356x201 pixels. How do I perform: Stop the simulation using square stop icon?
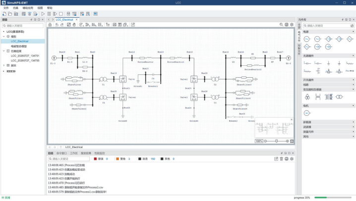pyautogui.click(x=61, y=14)
